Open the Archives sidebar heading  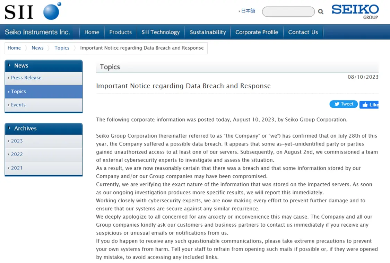click(44, 129)
